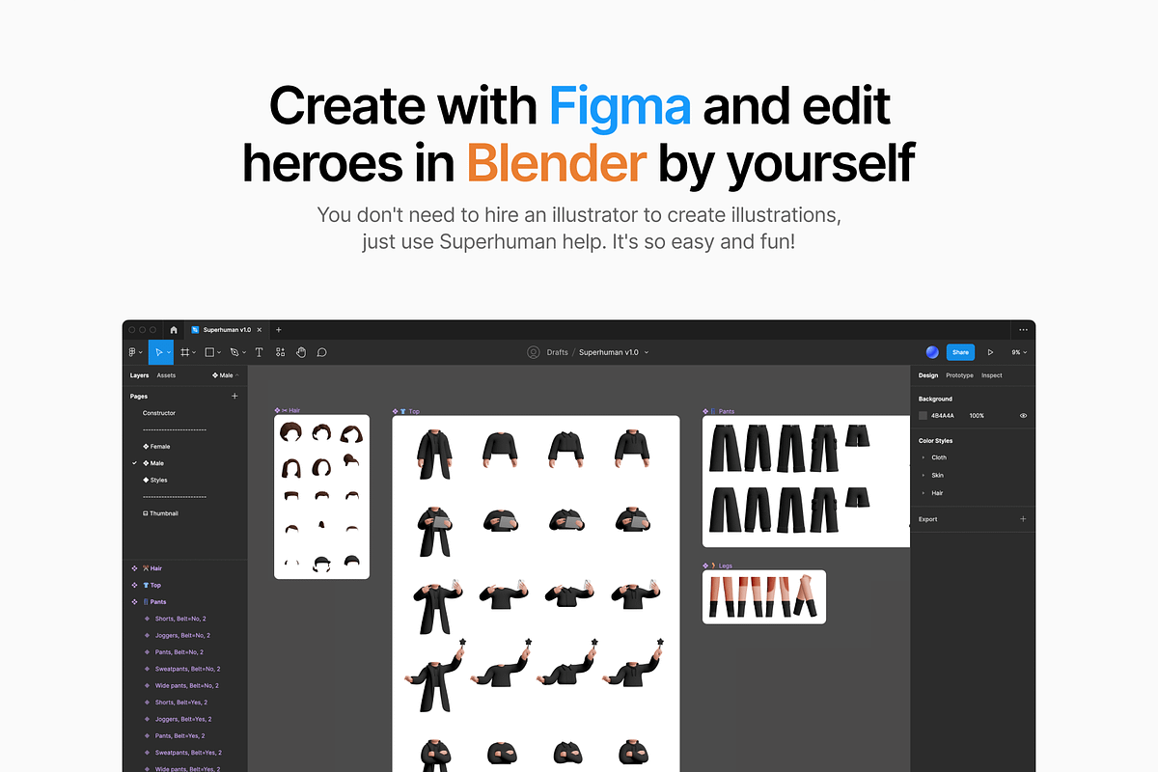
Task: Select the Superhuman v1.0 file tab
Action: (x=228, y=329)
